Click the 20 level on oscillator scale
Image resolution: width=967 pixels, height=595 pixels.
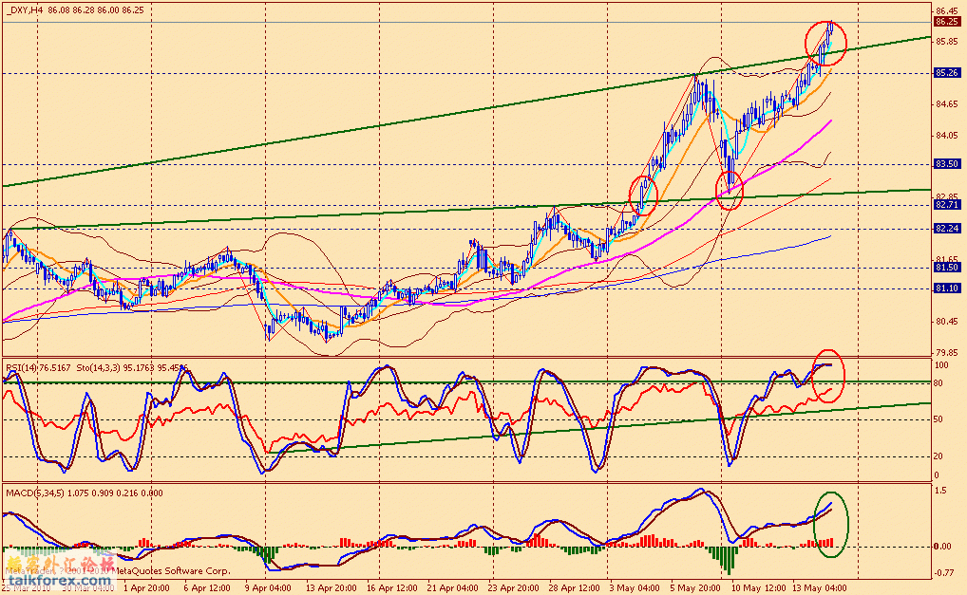938,456
